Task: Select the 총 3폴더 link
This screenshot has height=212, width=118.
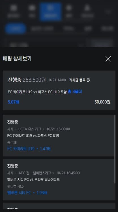Action: pos(75,92)
